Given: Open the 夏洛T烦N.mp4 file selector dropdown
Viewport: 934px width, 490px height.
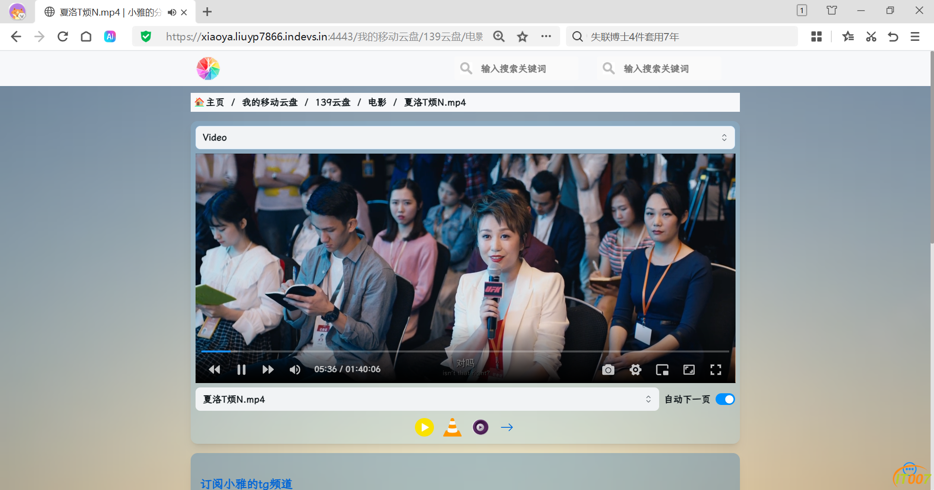Looking at the screenshot, I should tap(427, 399).
